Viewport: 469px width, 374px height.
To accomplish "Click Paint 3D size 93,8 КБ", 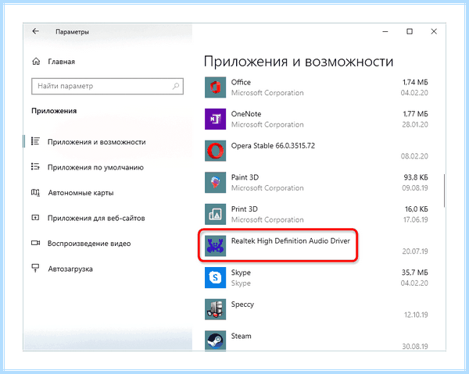I will (416, 177).
